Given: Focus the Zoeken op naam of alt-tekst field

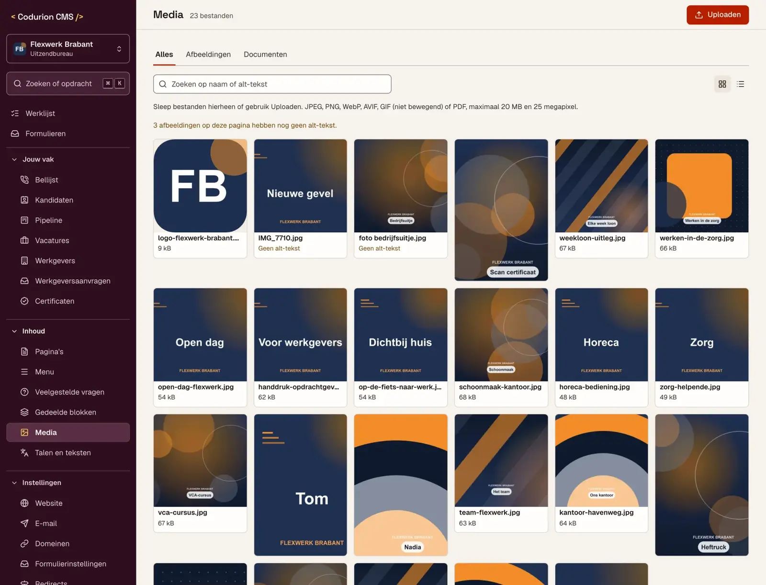Looking at the screenshot, I should pos(272,84).
